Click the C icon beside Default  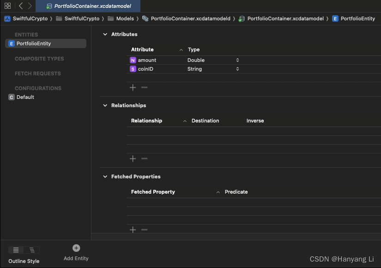(x=12, y=97)
